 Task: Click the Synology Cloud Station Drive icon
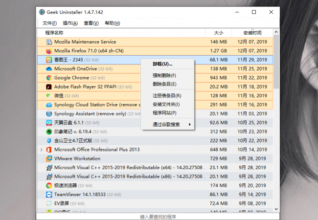coord(49,105)
